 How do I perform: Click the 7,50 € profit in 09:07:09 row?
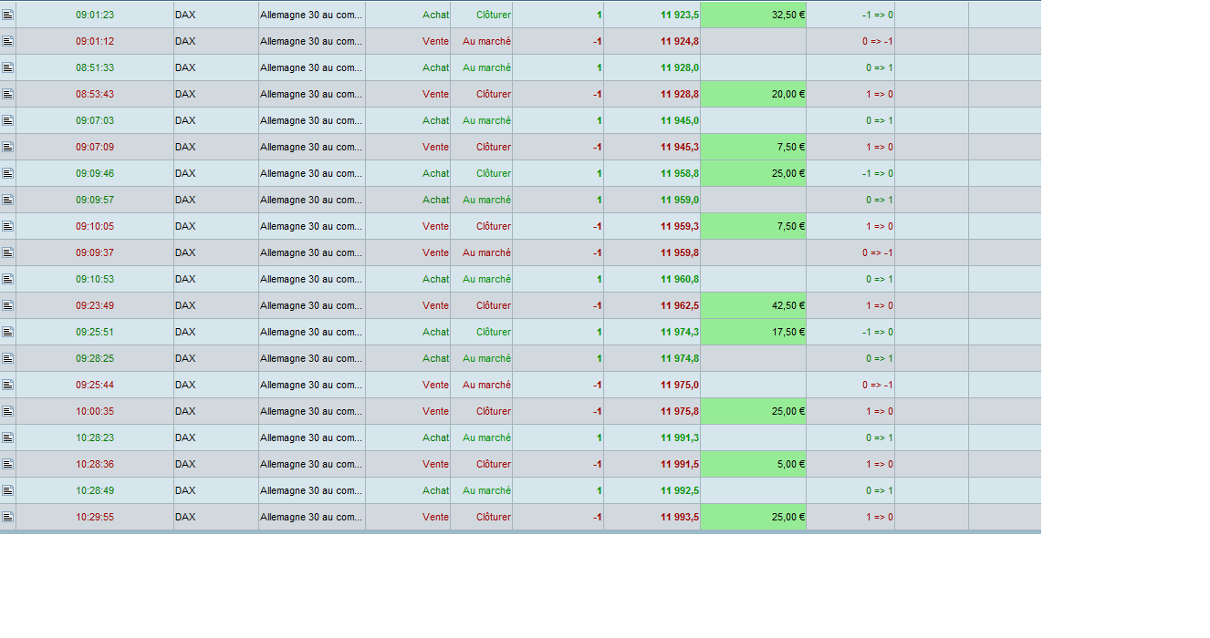(x=753, y=147)
